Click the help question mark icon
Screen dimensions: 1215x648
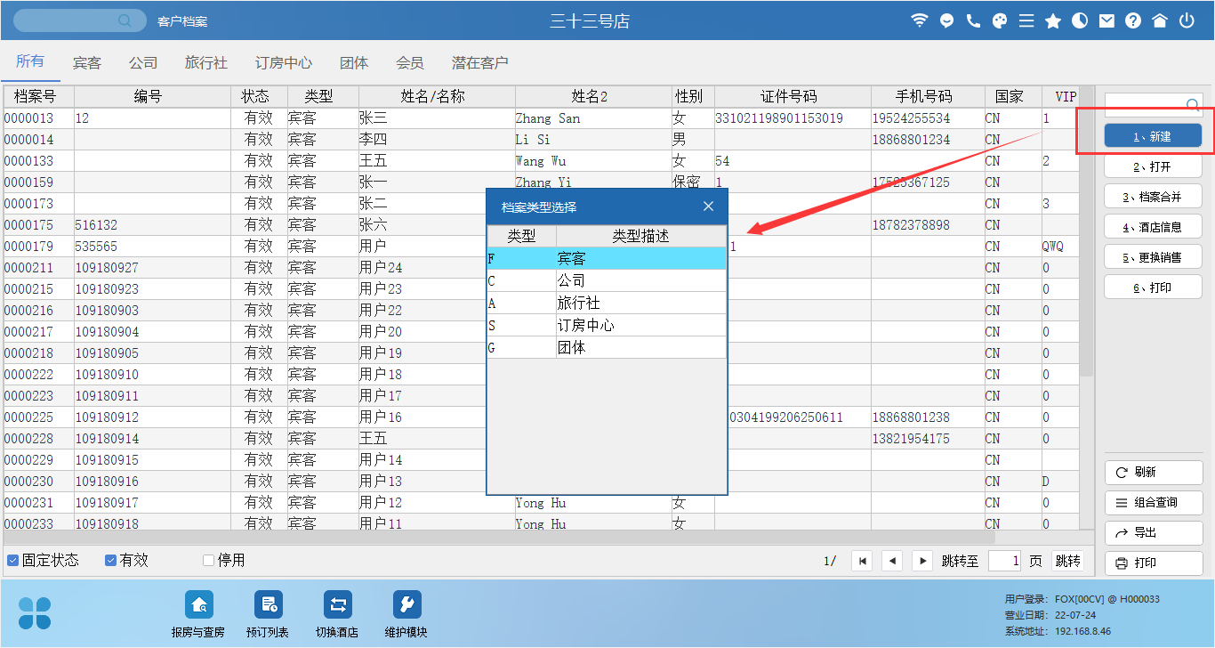tap(1133, 21)
